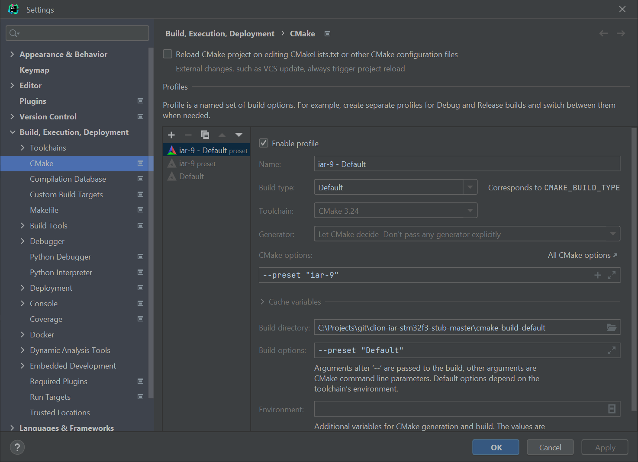Click the folder icon in Build directory field
Screen dimensions: 638x462
tap(612, 327)
